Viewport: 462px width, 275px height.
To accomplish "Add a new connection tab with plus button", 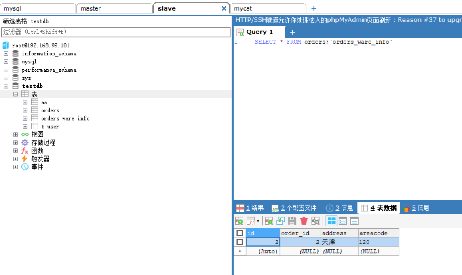I will tap(314, 8).
